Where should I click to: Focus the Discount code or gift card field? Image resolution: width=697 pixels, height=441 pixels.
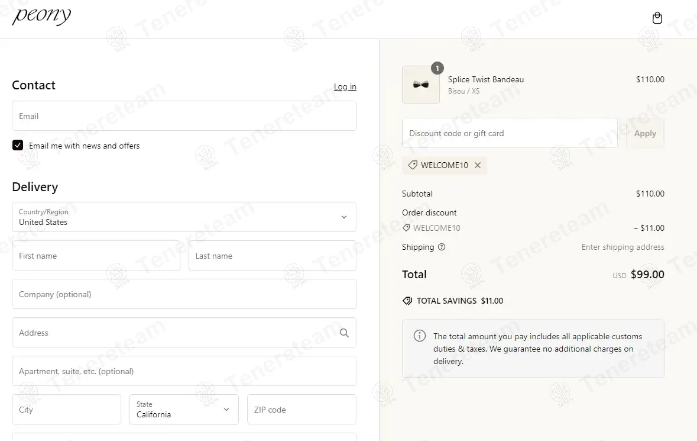[x=510, y=133]
